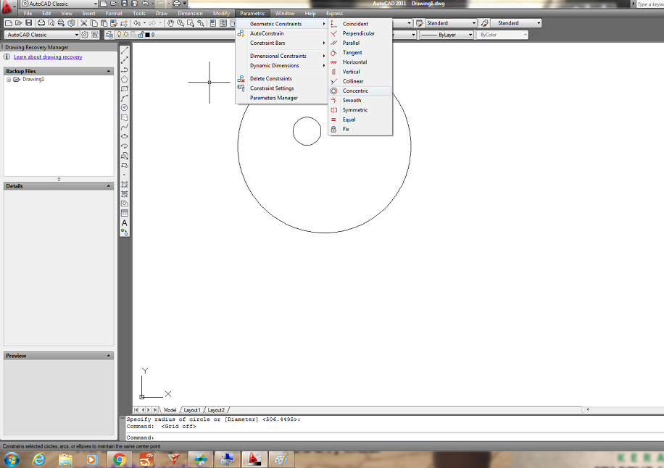Click the Zoom Previous icon
This screenshot has width=664, height=468.
201,23
